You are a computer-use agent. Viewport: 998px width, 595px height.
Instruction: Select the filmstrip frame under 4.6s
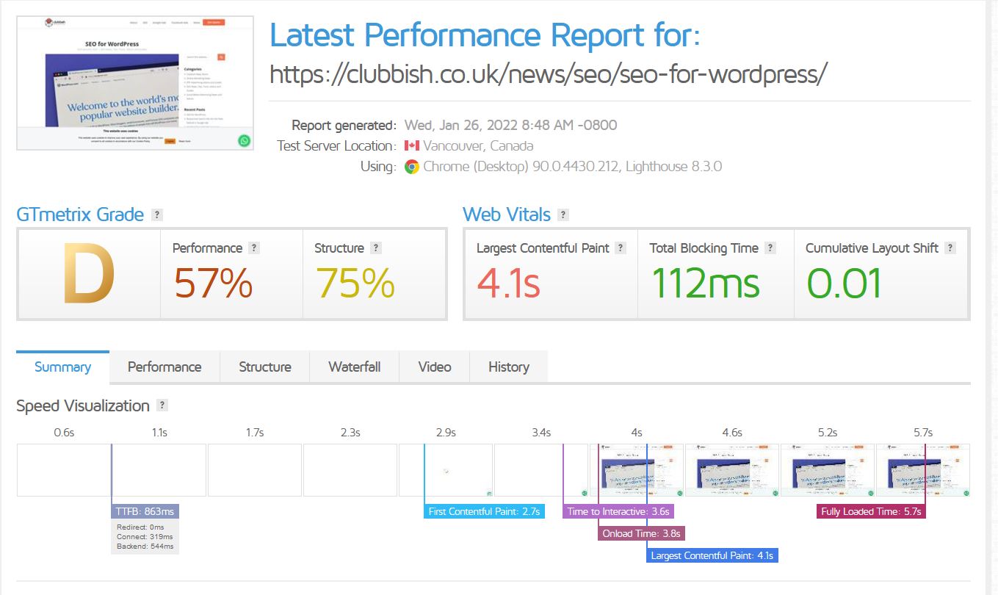[x=732, y=470]
